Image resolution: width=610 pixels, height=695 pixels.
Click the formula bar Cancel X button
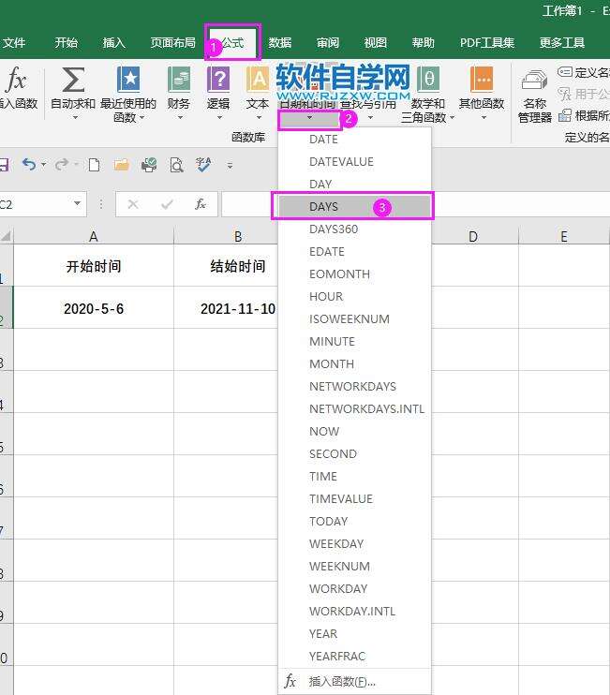click(x=132, y=204)
